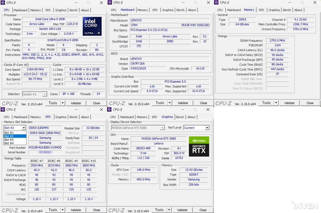The height and width of the screenshot is (213, 321).
Task: Click the CAS# Latency value "46.0 clocks"
Action: 277,50
